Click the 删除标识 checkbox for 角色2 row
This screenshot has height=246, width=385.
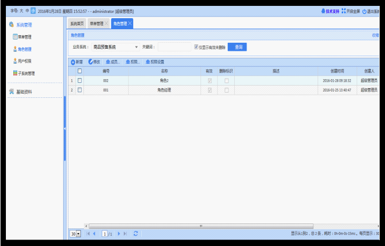227,81
